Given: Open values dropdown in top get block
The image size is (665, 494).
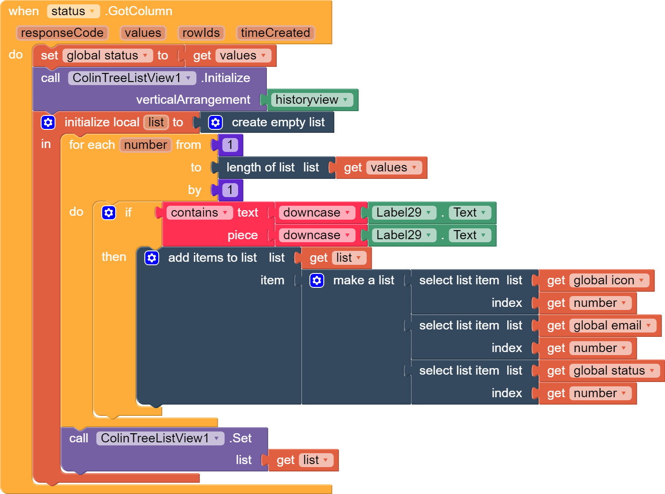Looking at the screenshot, I should click(243, 56).
